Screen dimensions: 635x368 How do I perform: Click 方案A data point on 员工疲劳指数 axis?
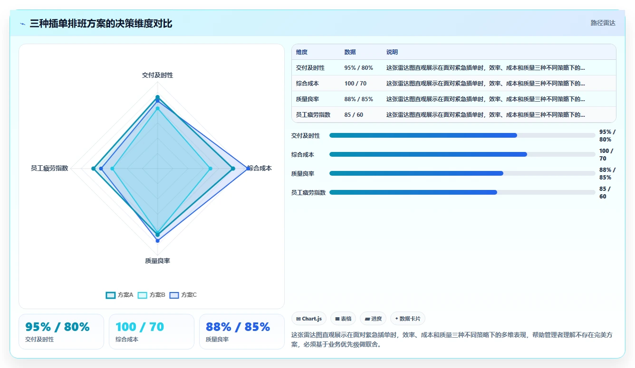[x=94, y=169]
